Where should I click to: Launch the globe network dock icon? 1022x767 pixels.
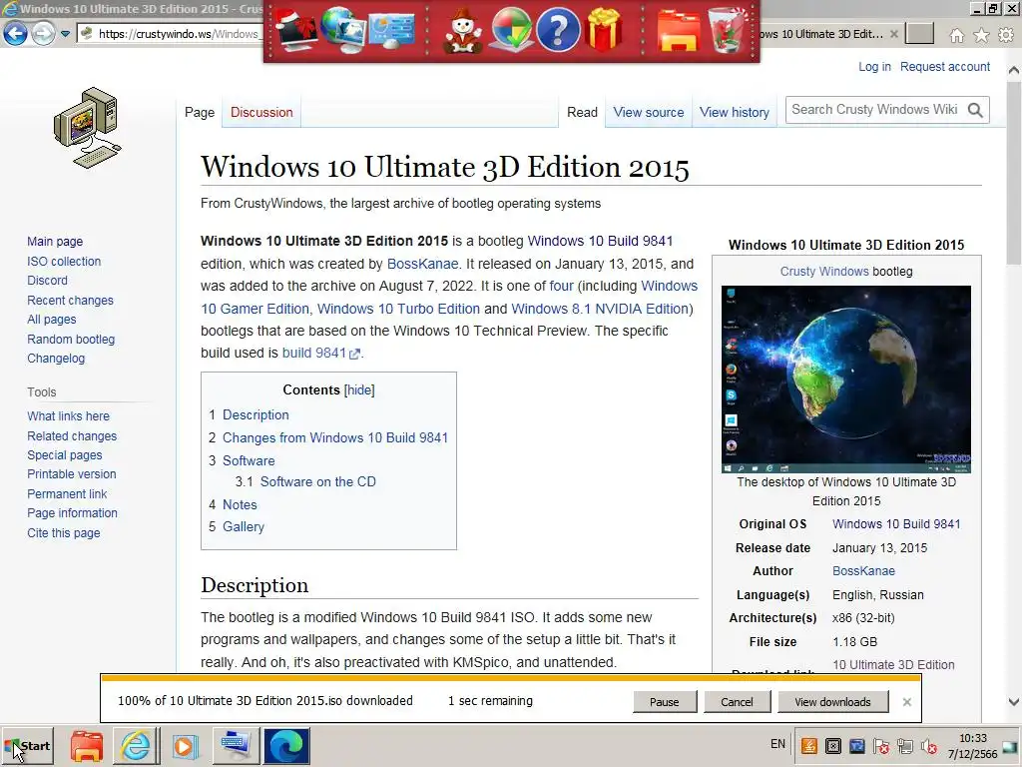pos(342,30)
